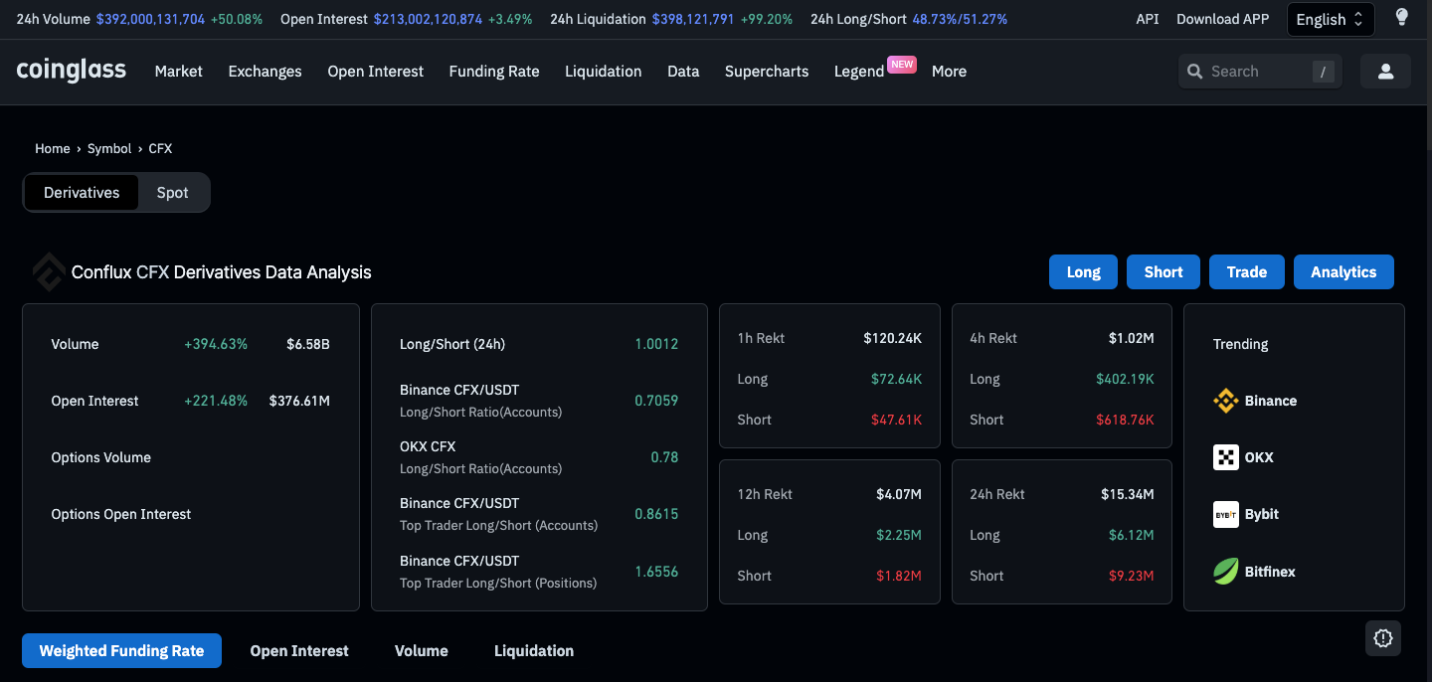Open the Data menu
This screenshot has width=1432, height=682.
(x=683, y=72)
